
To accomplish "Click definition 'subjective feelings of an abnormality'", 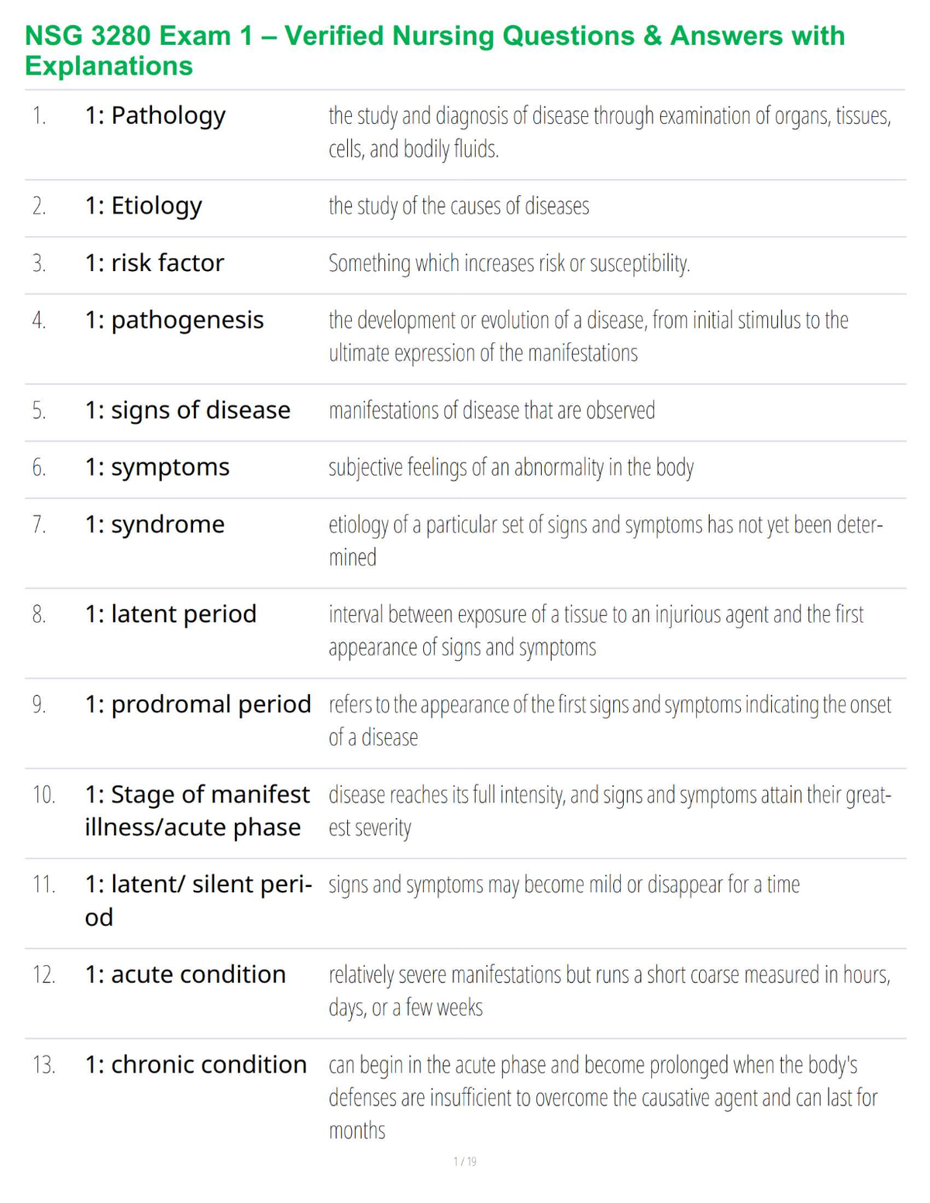I will pos(511,468).
